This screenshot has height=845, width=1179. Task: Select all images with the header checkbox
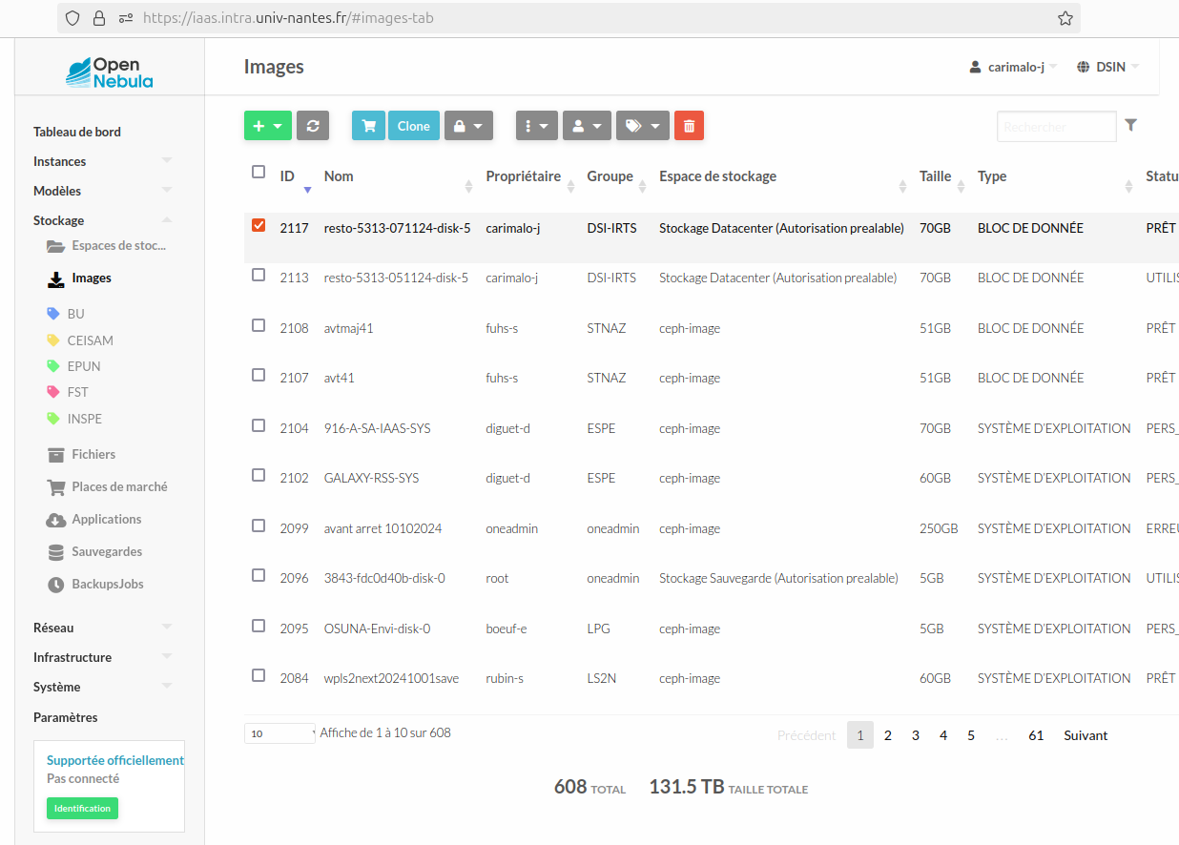[x=258, y=172]
